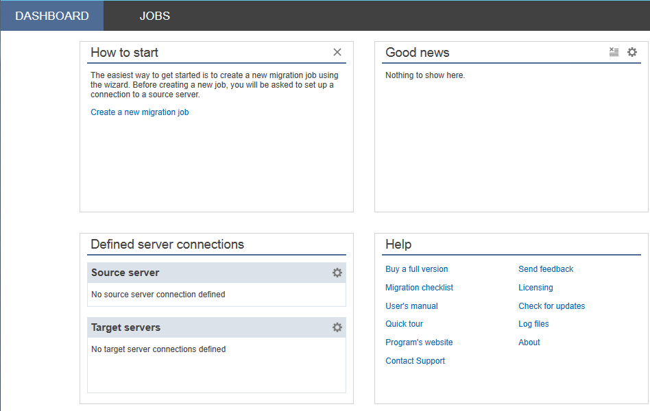Start the Quick tour
Image resolution: width=650 pixels, height=411 pixels.
pos(404,324)
